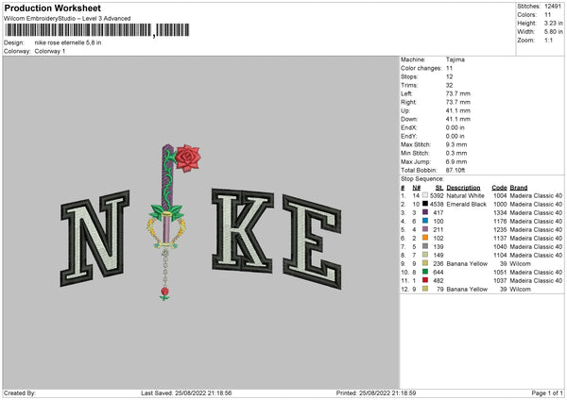Click the Max Jump value 6.9 mm
Screen dimensions: 567x400
coord(456,161)
